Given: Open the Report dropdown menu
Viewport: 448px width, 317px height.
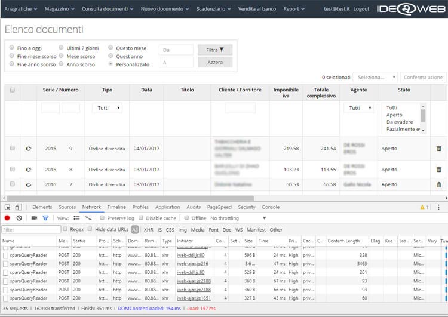Looking at the screenshot, I should point(294,9).
